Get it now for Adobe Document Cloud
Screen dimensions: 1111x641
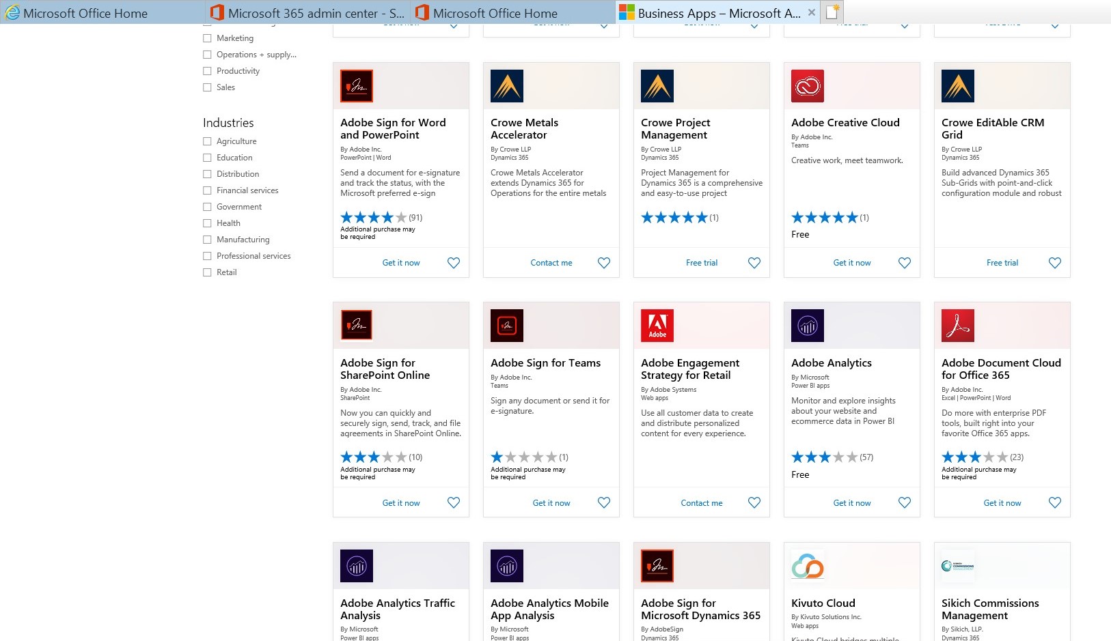1002,503
